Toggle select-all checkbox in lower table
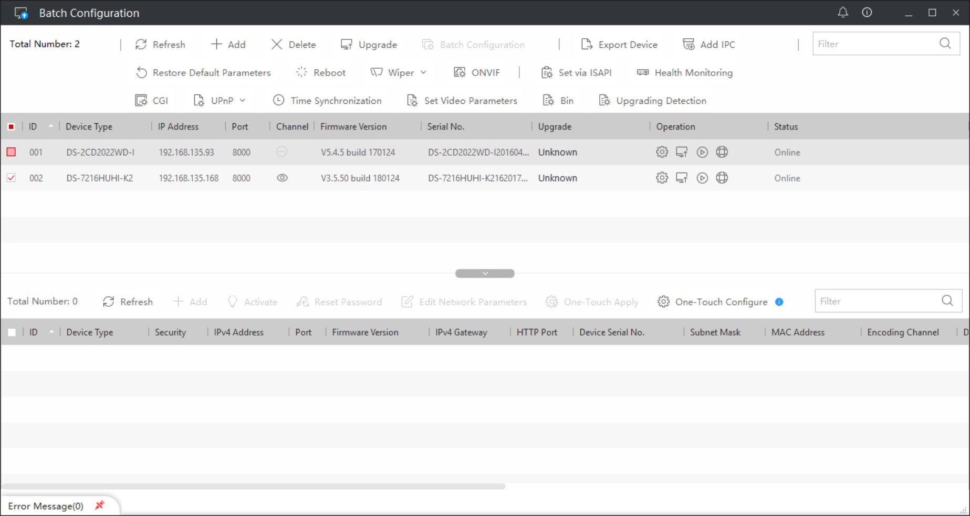This screenshot has height=516, width=970. 12,332
